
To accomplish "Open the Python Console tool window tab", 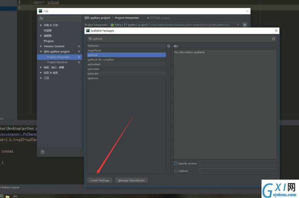I will click(10, 188).
